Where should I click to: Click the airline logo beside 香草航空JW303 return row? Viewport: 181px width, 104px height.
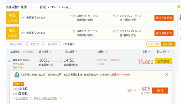coord(23,33)
